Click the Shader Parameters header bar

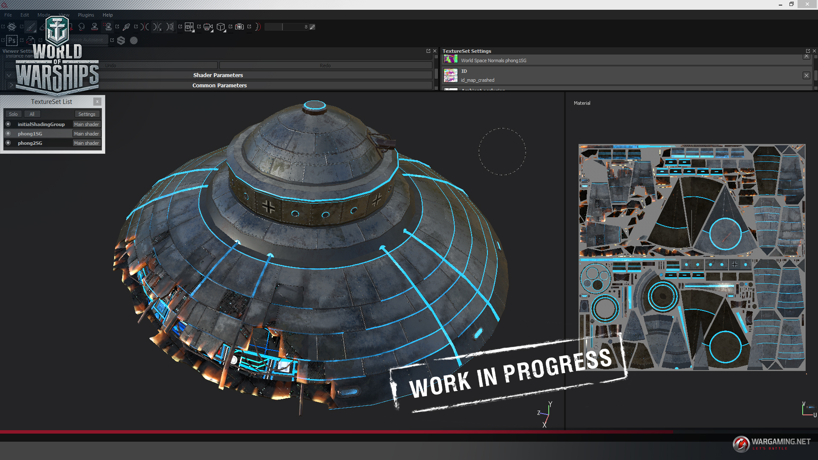click(218, 75)
